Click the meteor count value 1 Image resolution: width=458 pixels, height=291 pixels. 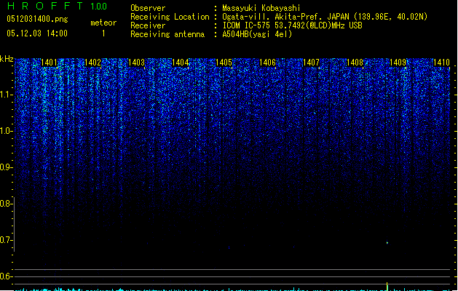(103, 33)
